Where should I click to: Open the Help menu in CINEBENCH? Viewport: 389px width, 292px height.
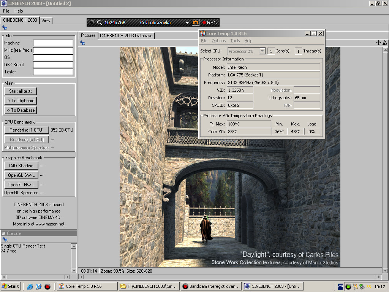pos(19,11)
